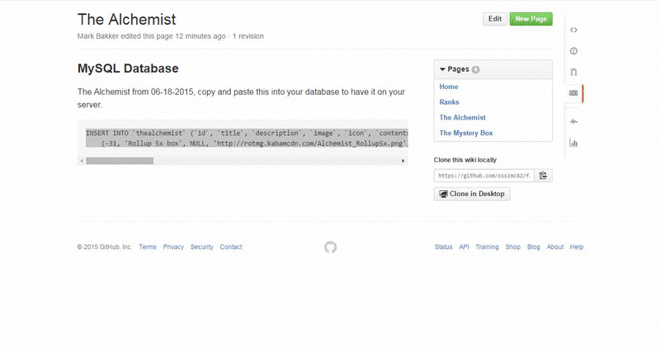Open the Blog footer link
660x351 pixels.
(533, 247)
